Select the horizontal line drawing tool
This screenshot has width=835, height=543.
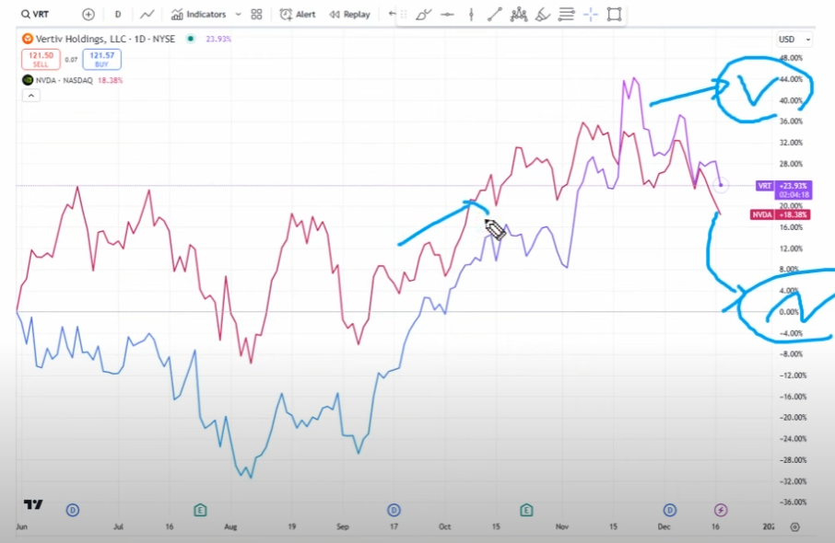(447, 14)
